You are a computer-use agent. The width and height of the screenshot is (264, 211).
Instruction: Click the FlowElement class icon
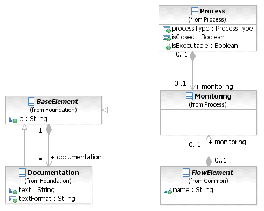186,172
